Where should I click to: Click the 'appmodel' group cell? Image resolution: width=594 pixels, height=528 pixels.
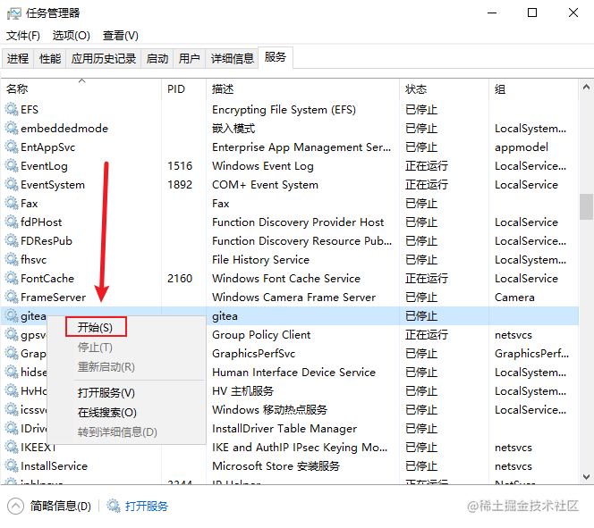pyautogui.click(x=522, y=147)
